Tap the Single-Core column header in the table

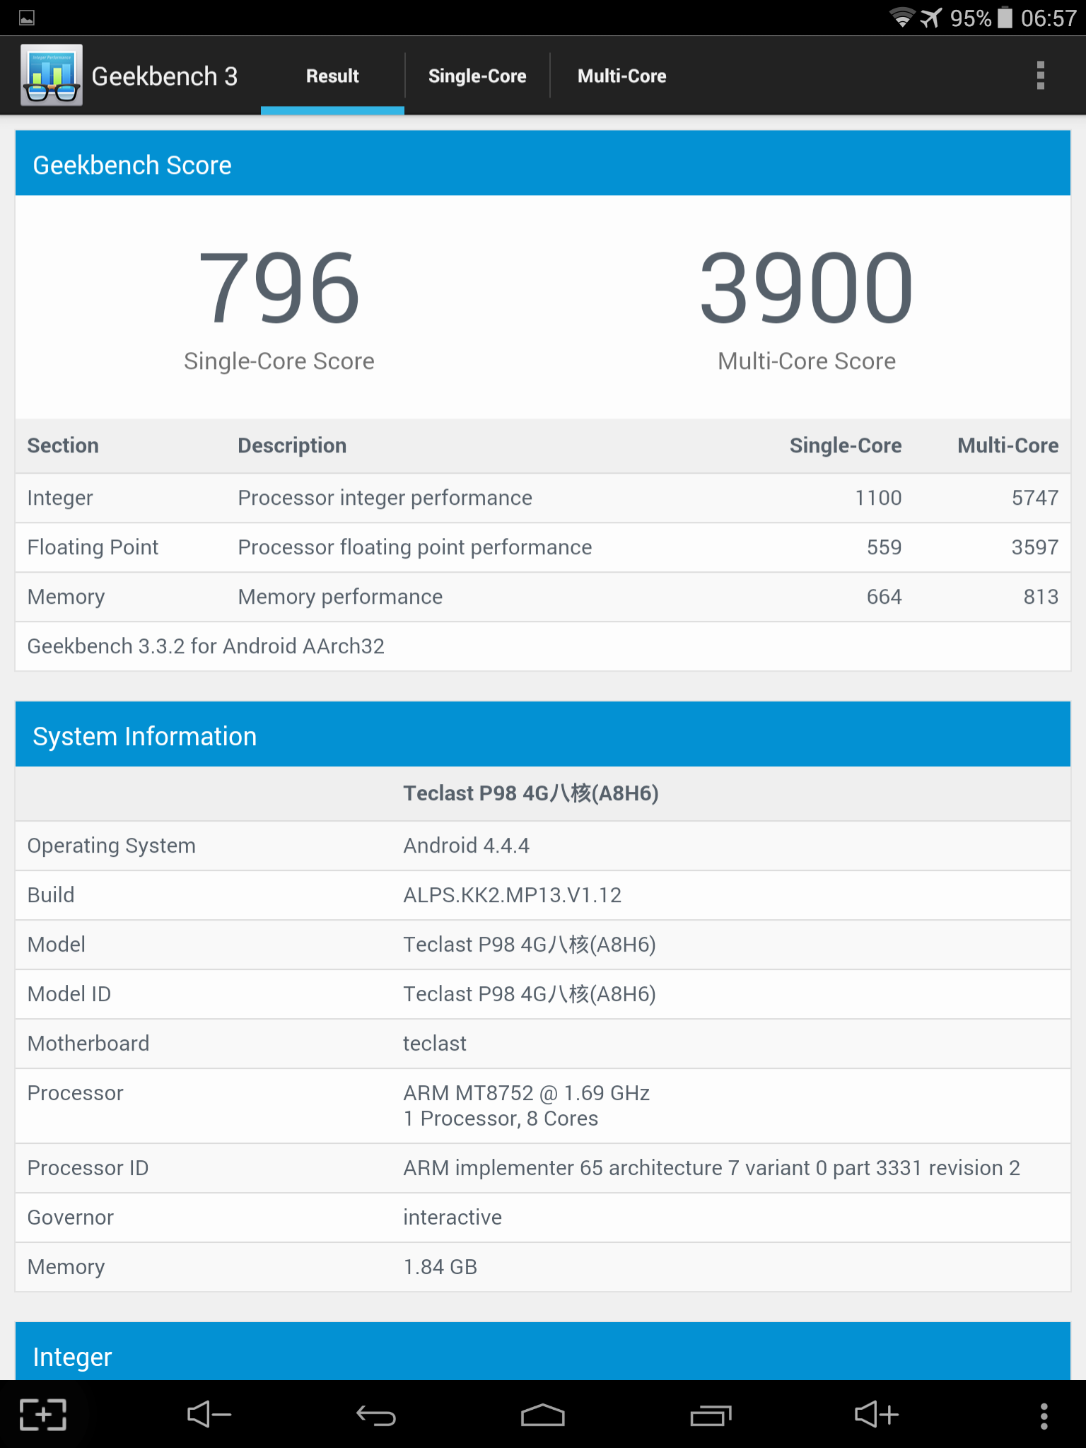tap(846, 445)
